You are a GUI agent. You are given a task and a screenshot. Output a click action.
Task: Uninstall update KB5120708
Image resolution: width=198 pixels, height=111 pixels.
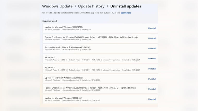coord(152,28)
